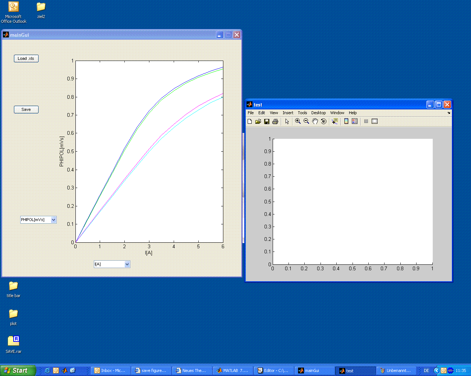
Task: Toggle the Data Cursor tool
Action: (x=334, y=122)
